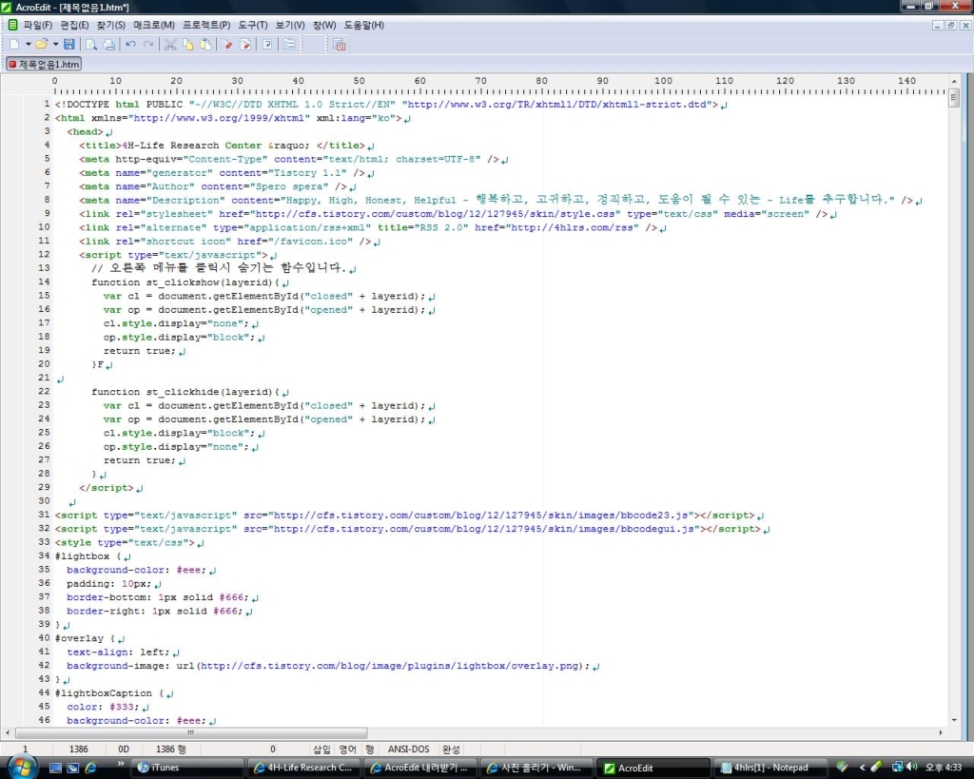Click the vertical scrollbar up arrow
The image size is (974, 779).
pos(954,81)
